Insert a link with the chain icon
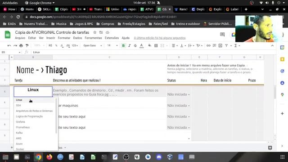Screen dimensions: 288x162 [x=208, y=45]
